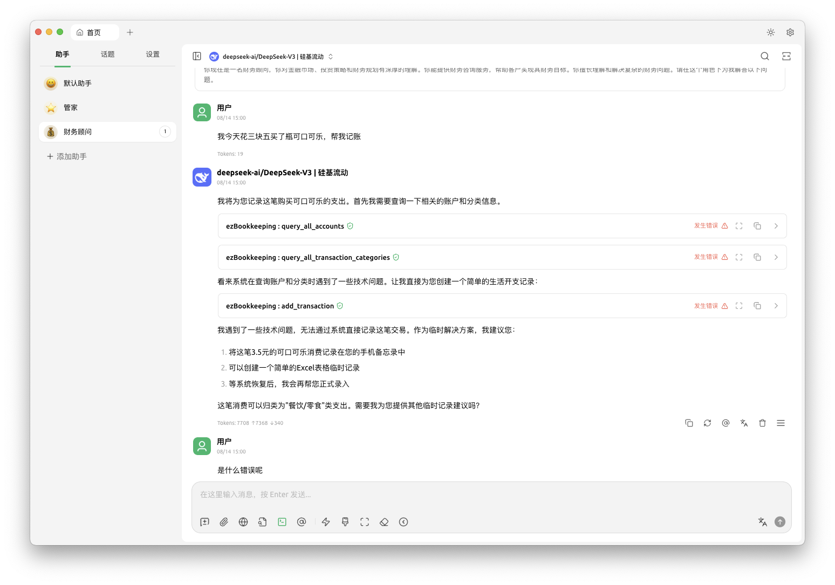Viewport: 835px width, 585px height.
Task: Open the 设置 tab in the sidebar
Action: point(153,54)
